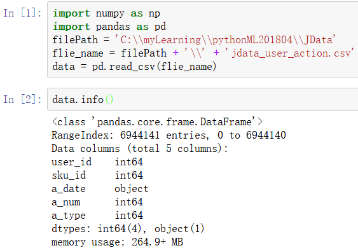Image resolution: width=358 pixels, height=248 pixels.
Task: Click the a_num int64 output row
Action: (x=97, y=202)
